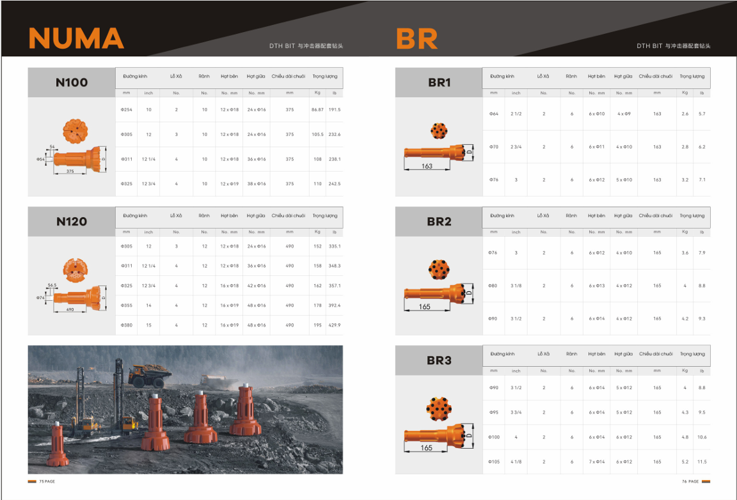Select the BR1 model label
Image resolution: width=737 pixels, height=500 pixels.
point(439,83)
